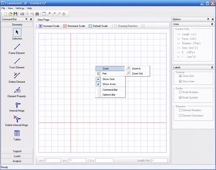Enable the Element Orientation checkbox
Viewport: 216px width, 170px height.
click(180, 115)
